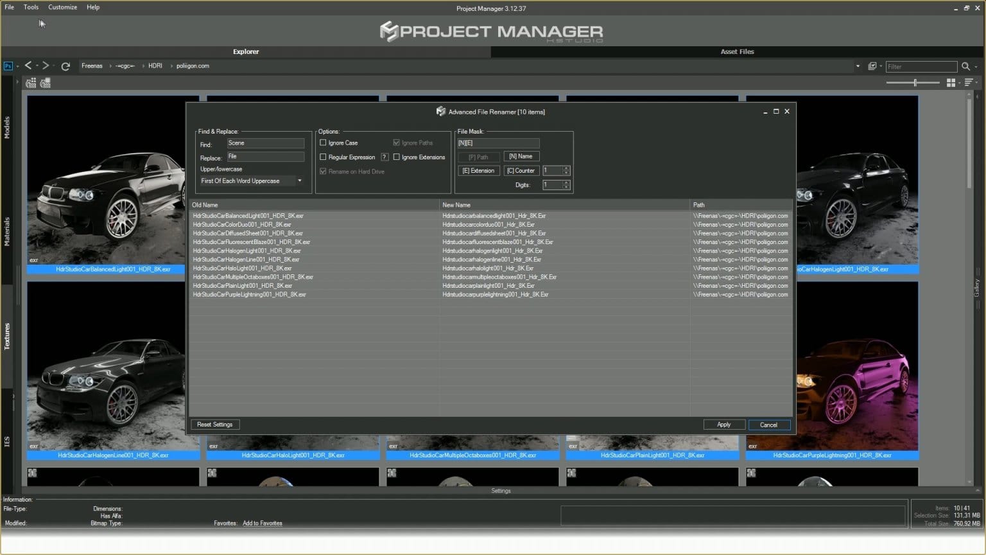Click the Apply button in the renamer dialog
The image size is (986, 555).
tap(724, 425)
